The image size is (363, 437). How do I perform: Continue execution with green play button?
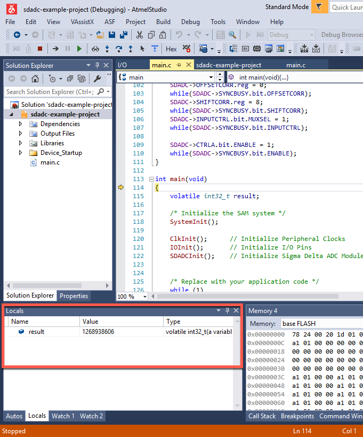coord(79,49)
